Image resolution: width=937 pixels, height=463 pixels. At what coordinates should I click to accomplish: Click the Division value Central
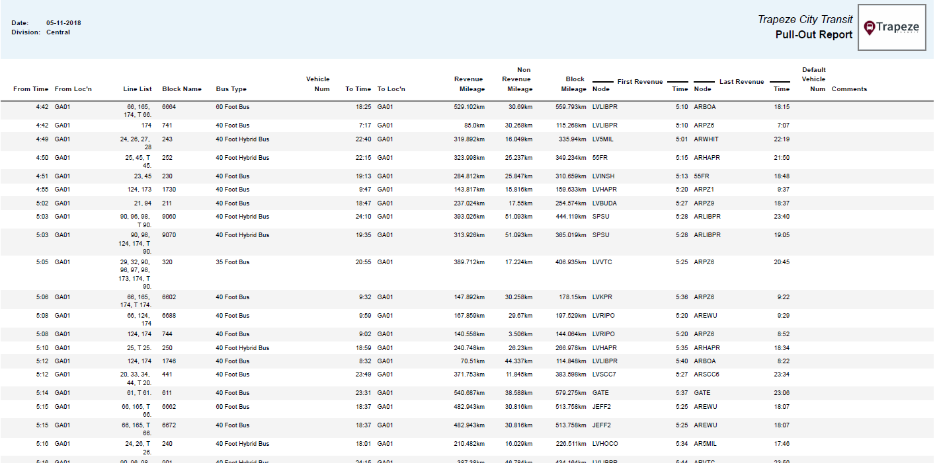[x=58, y=32]
